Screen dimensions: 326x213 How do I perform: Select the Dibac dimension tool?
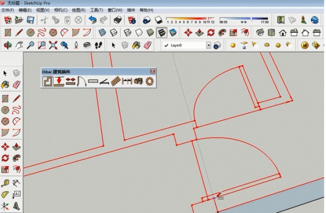pyautogui.click(x=127, y=81)
